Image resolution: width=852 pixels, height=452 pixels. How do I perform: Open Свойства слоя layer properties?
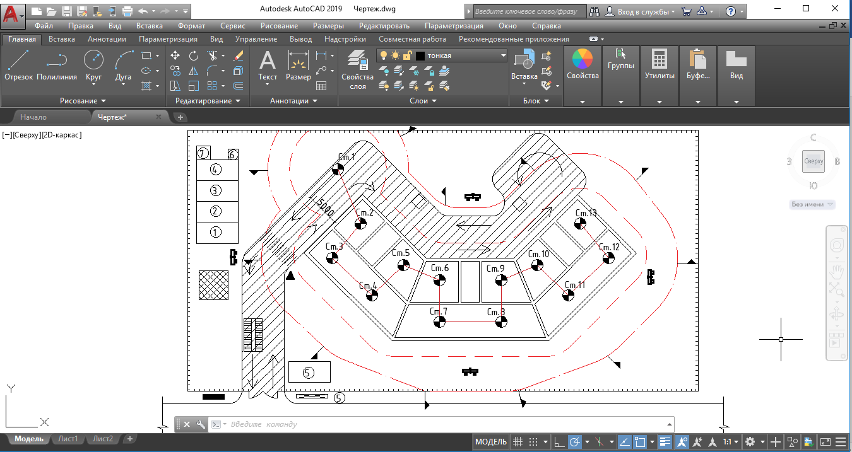click(358, 69)
